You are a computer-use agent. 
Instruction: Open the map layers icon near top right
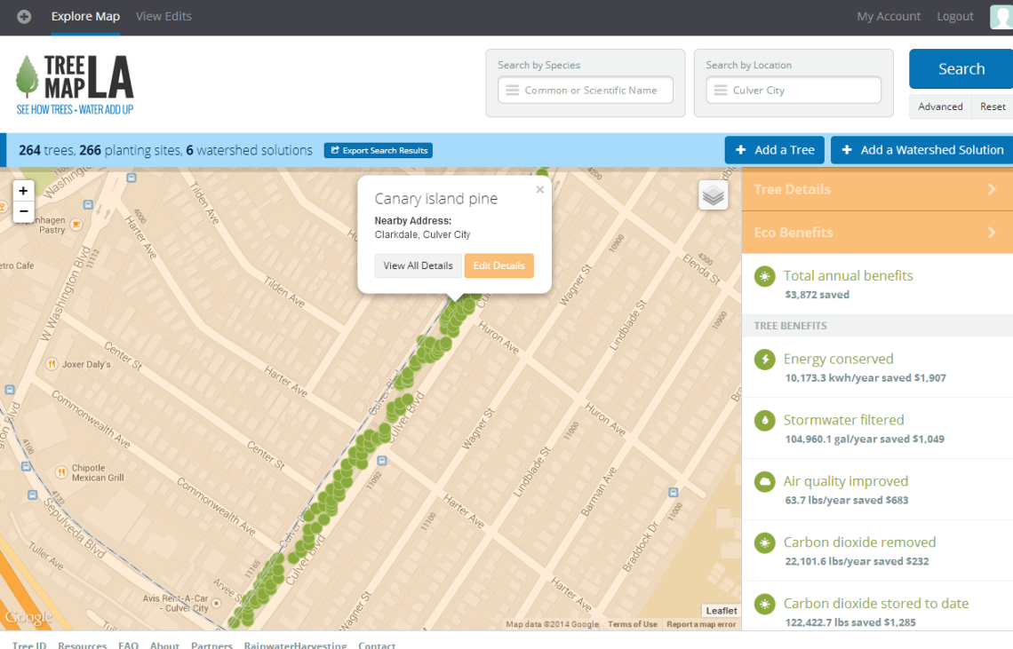pos(713,195)
